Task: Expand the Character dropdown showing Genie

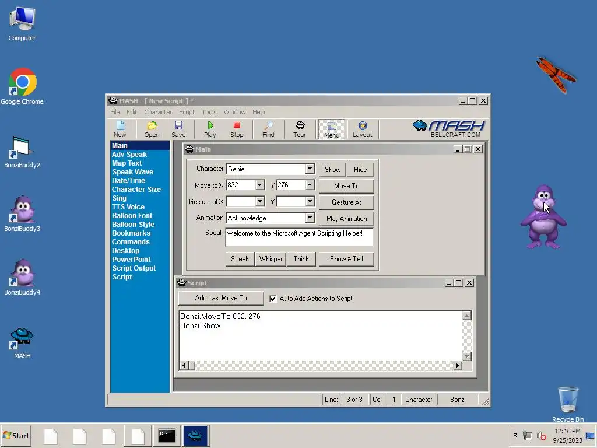Action: (x=310, y=169)
